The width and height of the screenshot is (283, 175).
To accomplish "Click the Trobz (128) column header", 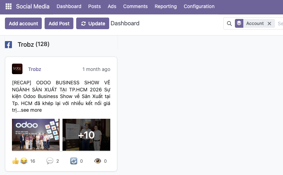I will (34, 44).
